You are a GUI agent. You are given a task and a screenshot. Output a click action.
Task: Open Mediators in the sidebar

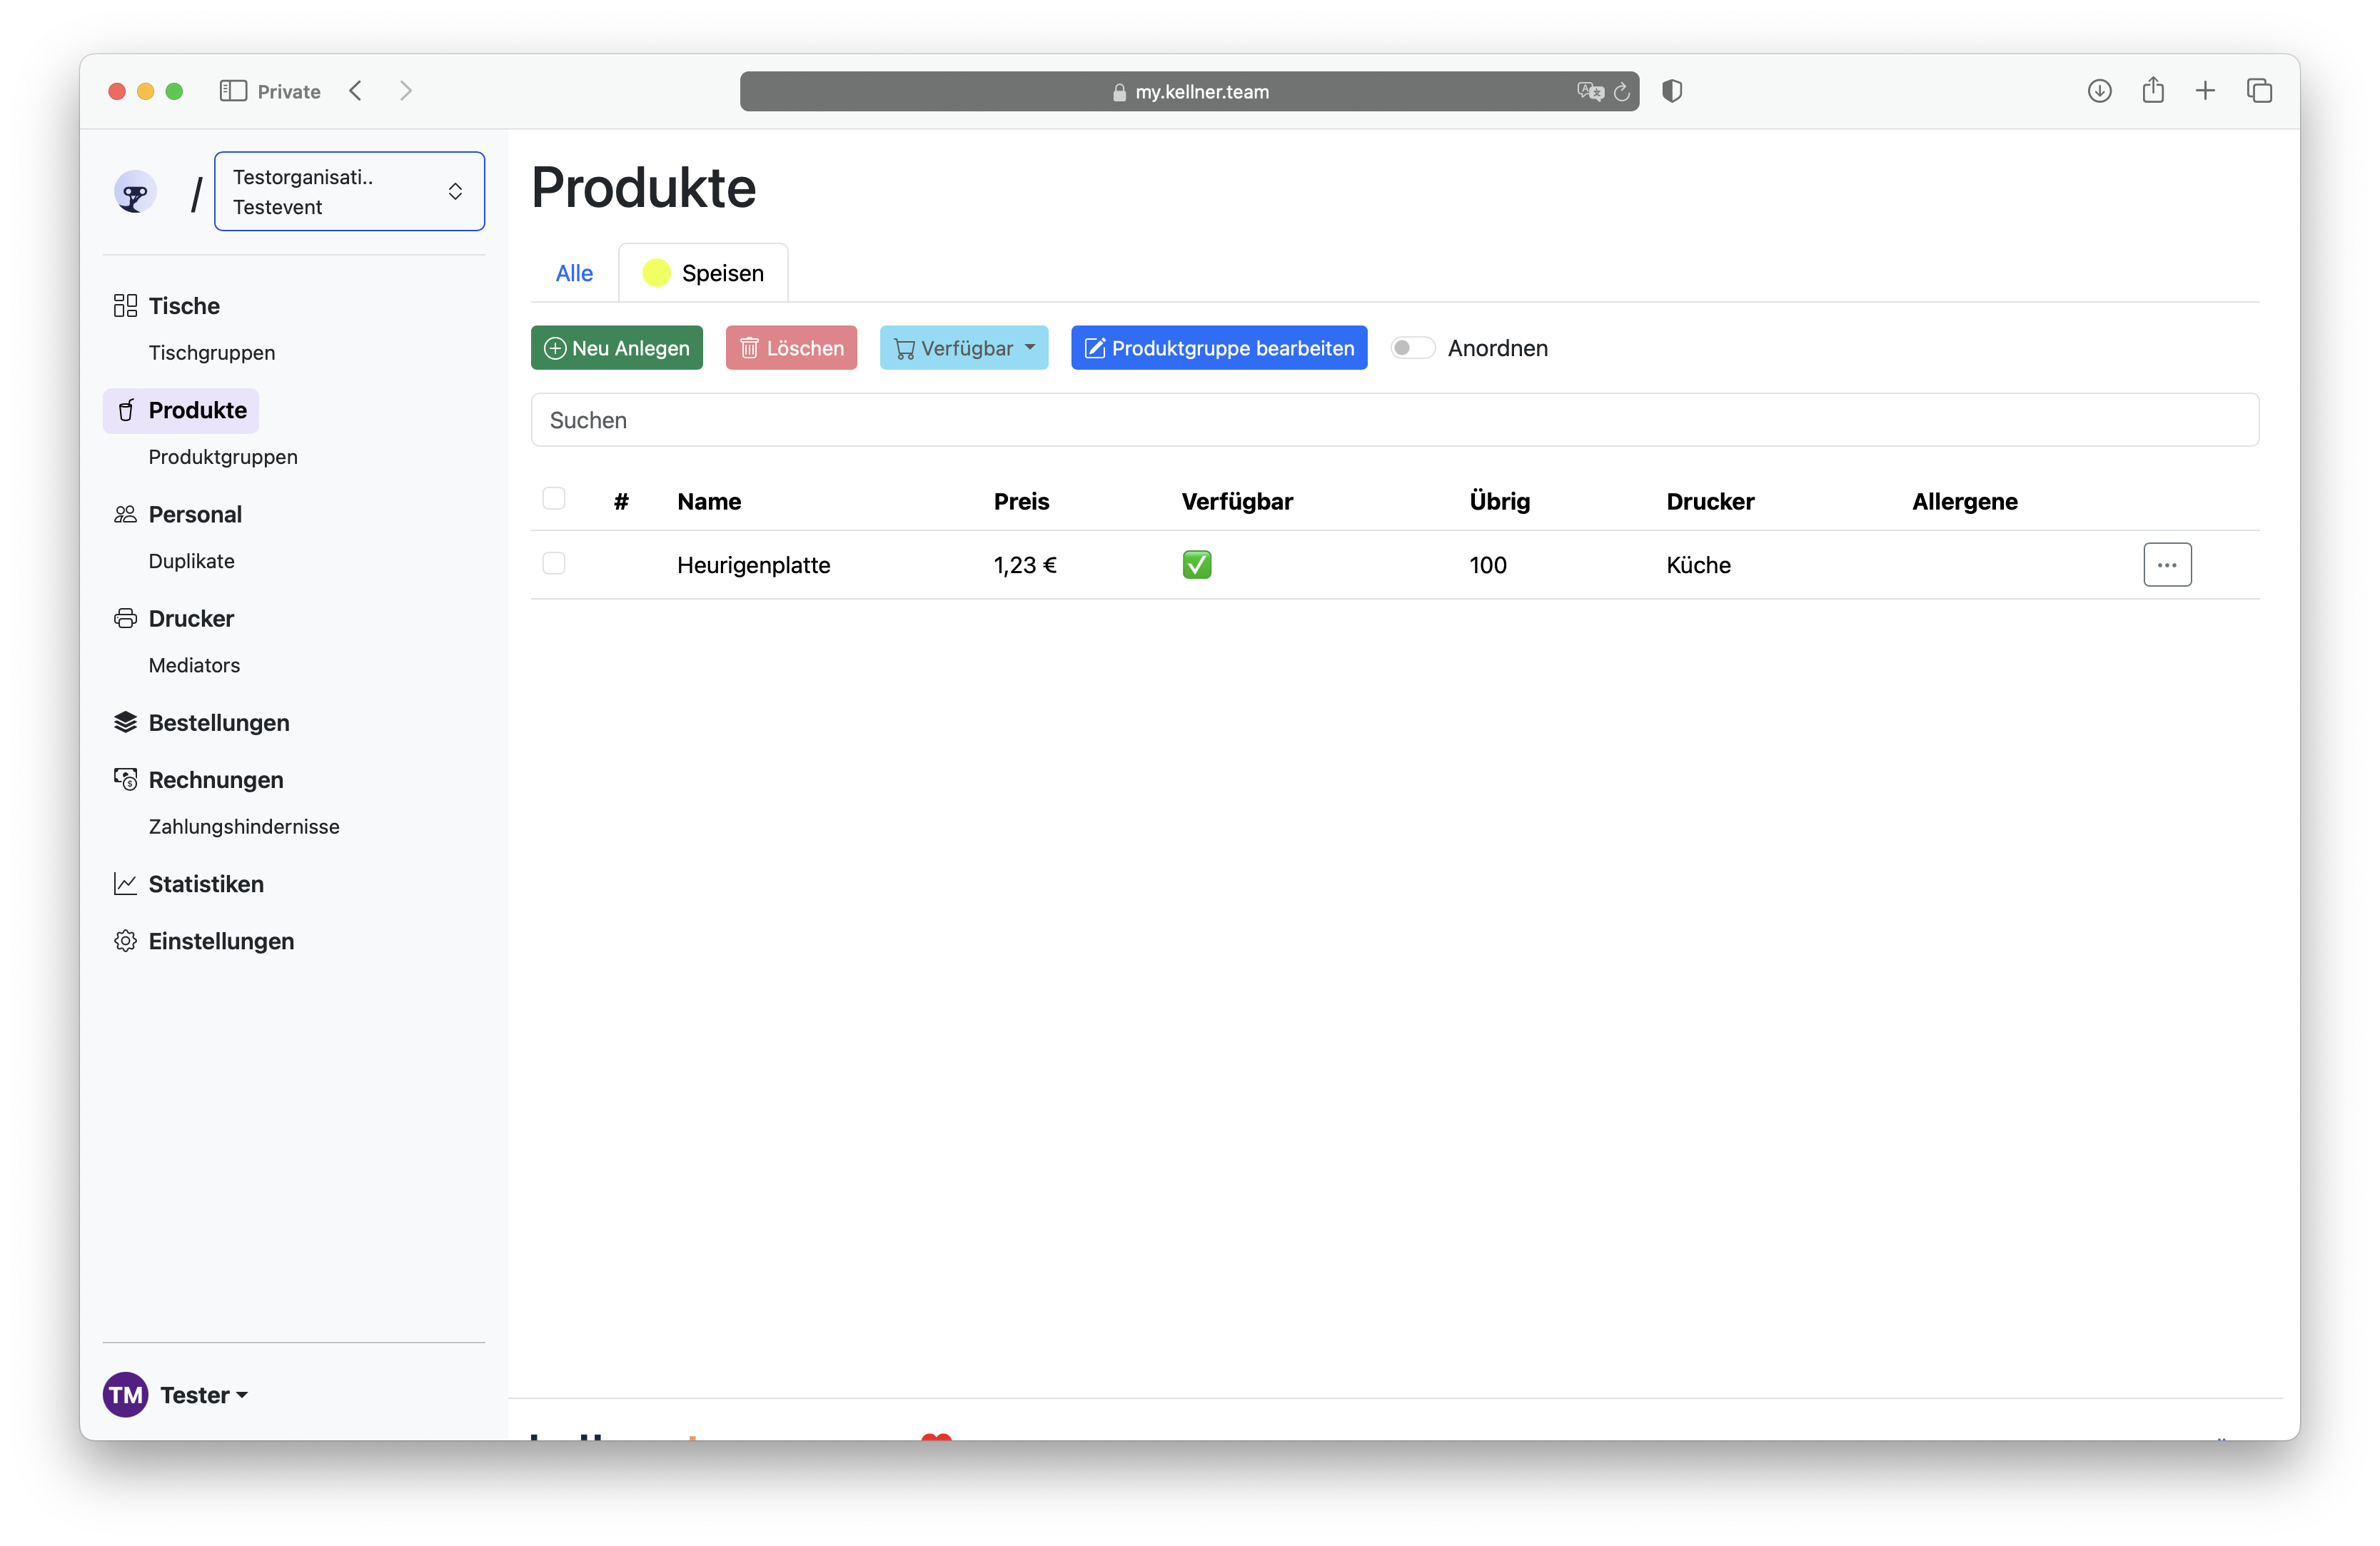[194, 664]
